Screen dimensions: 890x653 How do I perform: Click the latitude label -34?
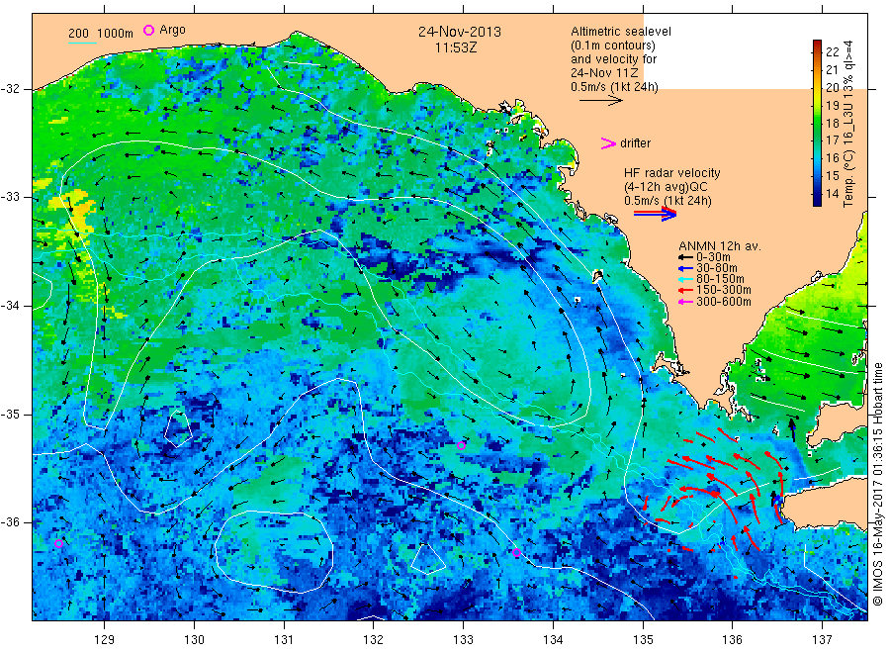coord(11,306)
